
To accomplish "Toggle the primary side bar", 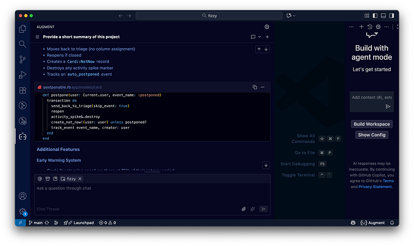I will point(375,16).
